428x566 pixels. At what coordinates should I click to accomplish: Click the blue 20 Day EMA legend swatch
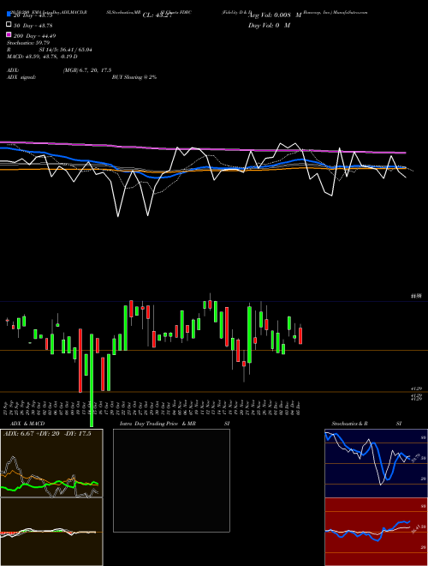pyautogui.click(x=9, y=14)
